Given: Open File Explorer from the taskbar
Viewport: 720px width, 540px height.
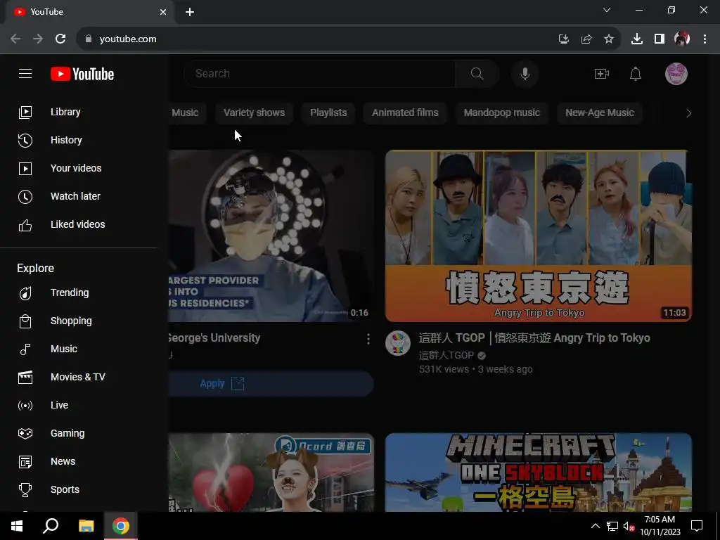Looking at the screenshot, I should click(86, 526).
